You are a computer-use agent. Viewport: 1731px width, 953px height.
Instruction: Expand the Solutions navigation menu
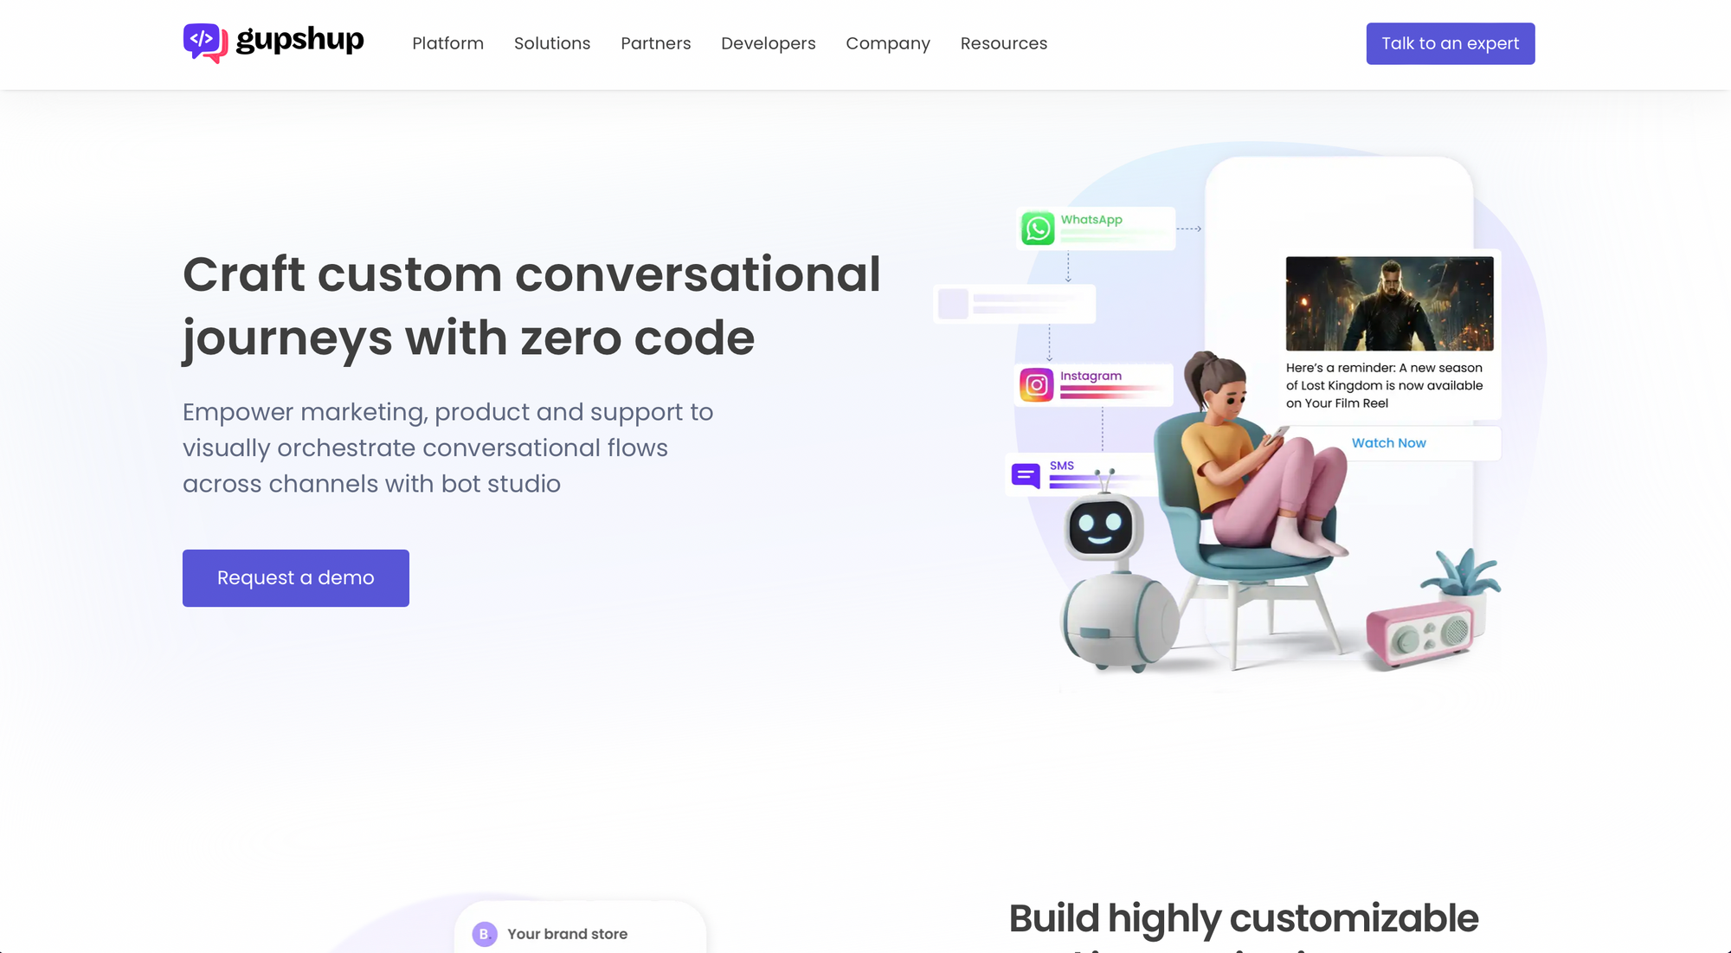(551, 43)
